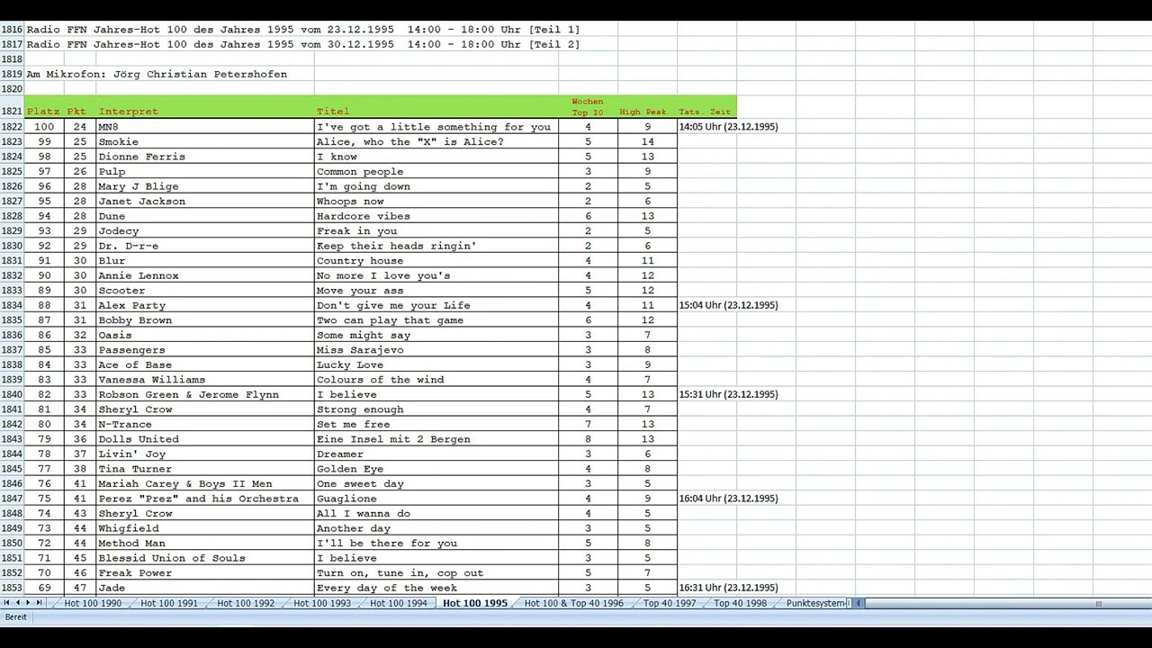
Task: Click the 'Golden Eye' title cell
Action: click(x=436, y=469)
